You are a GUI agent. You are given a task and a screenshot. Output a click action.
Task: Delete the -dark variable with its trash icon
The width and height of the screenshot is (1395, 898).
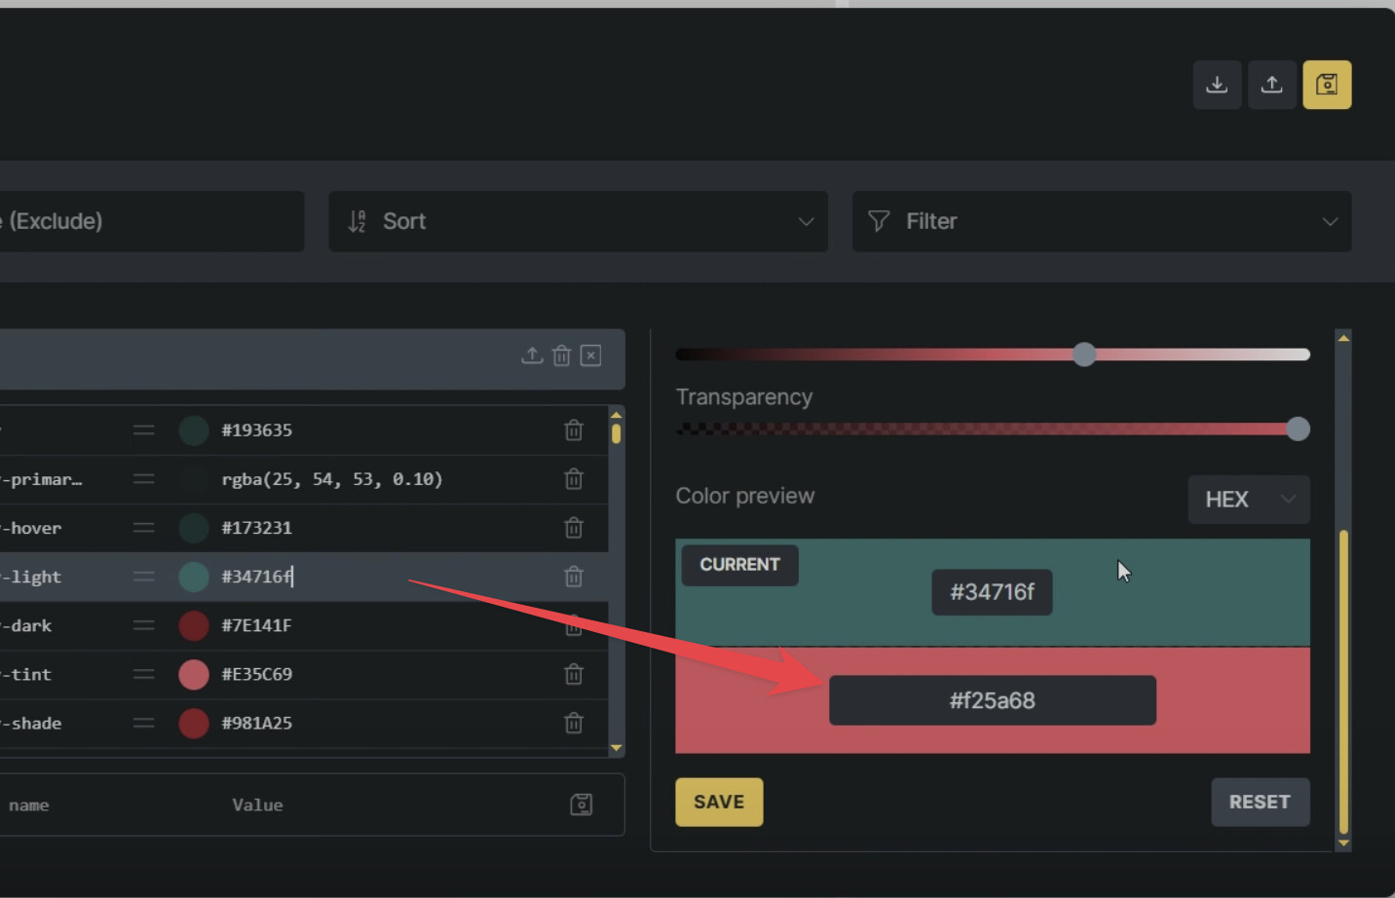574,625
